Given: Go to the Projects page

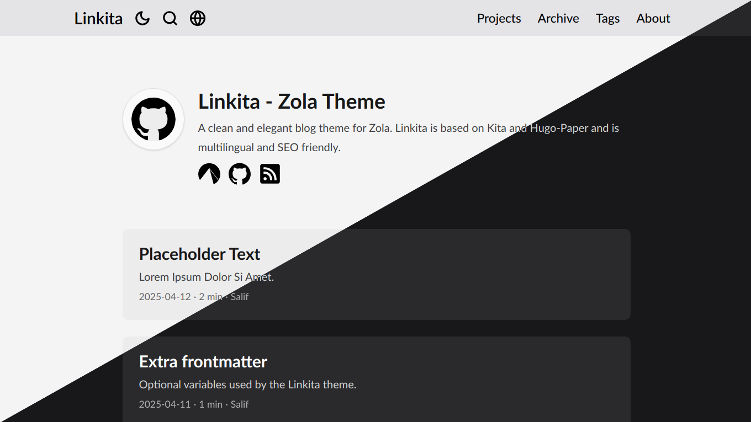Looking at the screenshot, I should (499, 19).
